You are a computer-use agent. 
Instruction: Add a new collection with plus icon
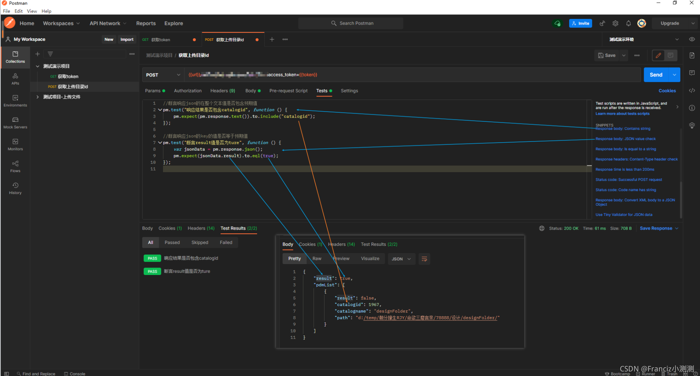tap(37, 54)
